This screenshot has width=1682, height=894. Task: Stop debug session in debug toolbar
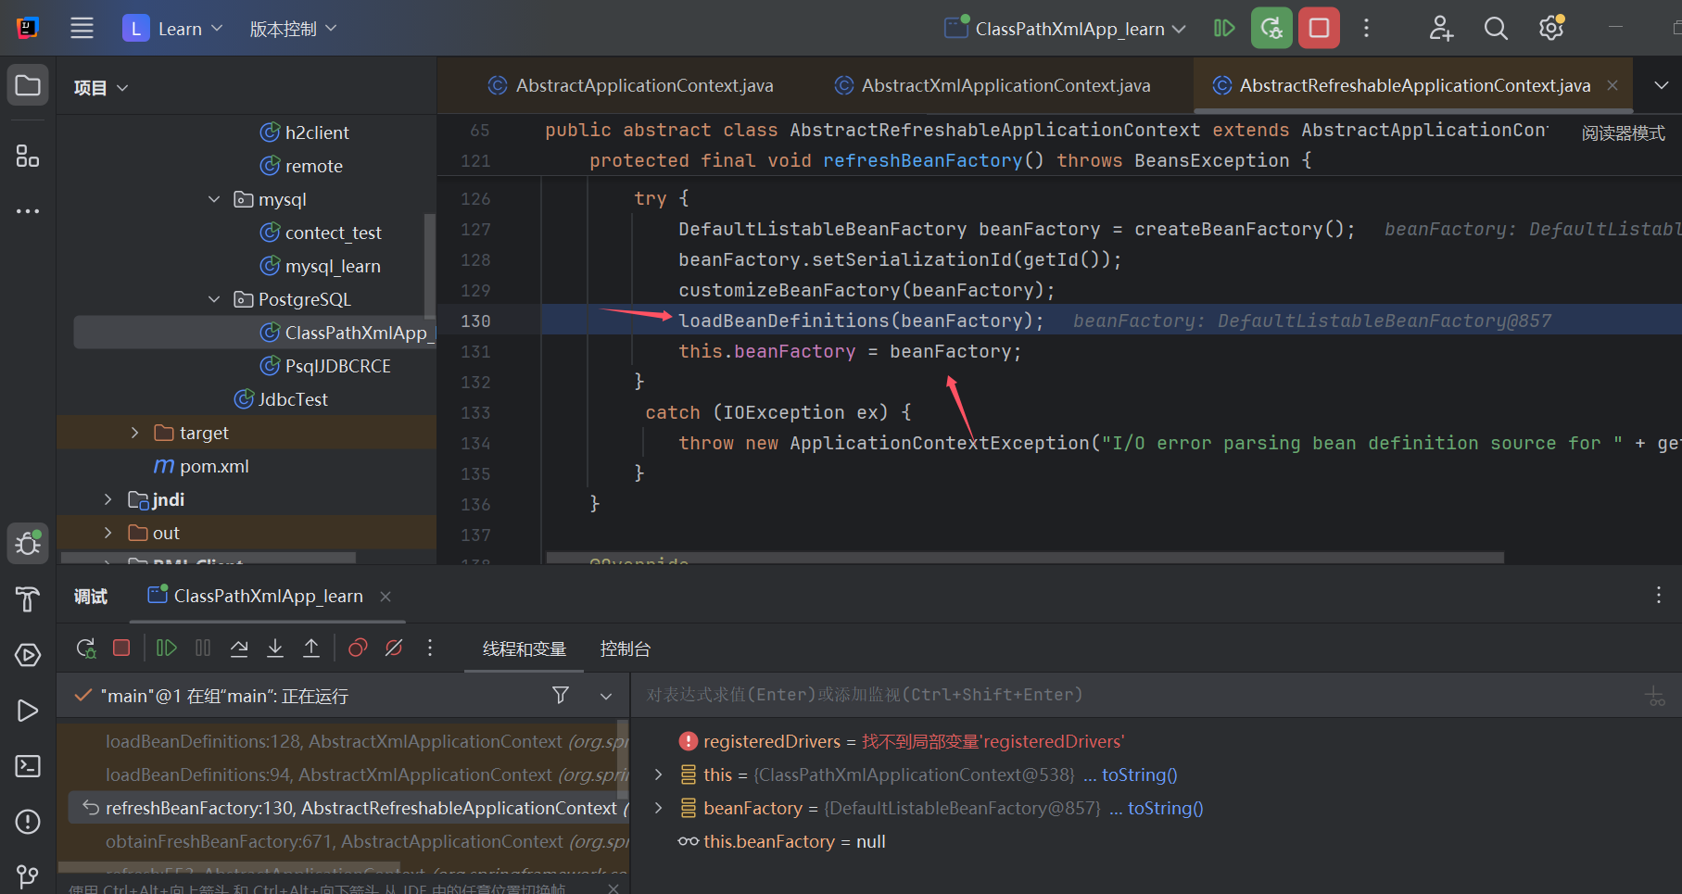(121, 648)
